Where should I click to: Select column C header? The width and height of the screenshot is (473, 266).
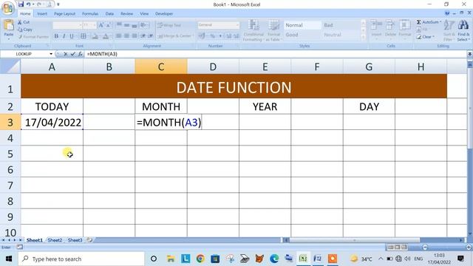click(161, 66)
